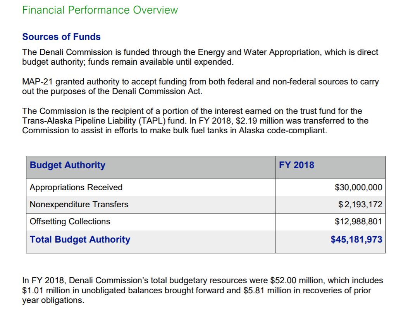Select the "Sources of Funds" subheading
Screen dimensions: 420x315
[61, 37]
